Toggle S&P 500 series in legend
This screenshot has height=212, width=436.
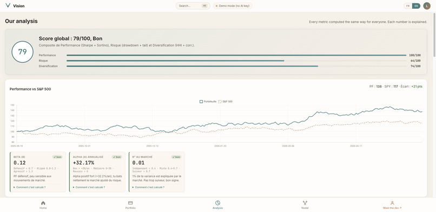click(226, 102)
